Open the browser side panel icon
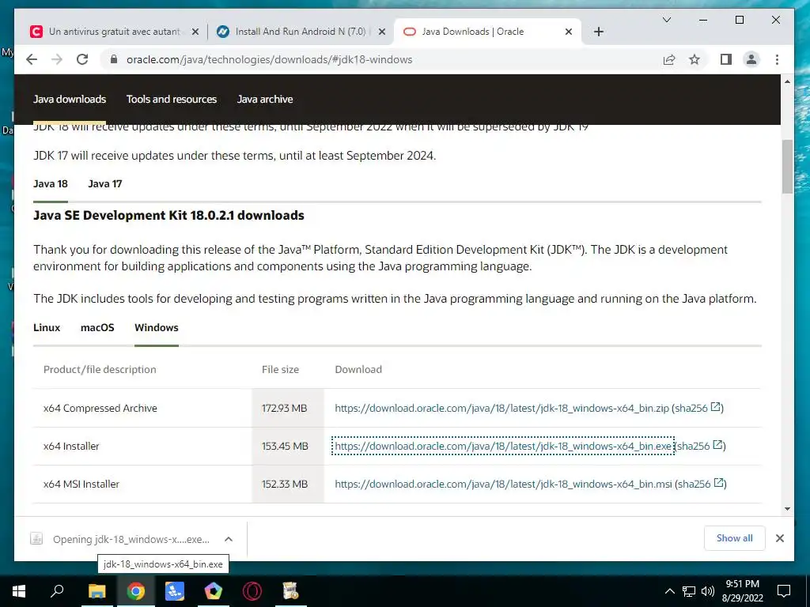Image resolution: width=810 pixels, height=607 pixels. pos(726,59)
